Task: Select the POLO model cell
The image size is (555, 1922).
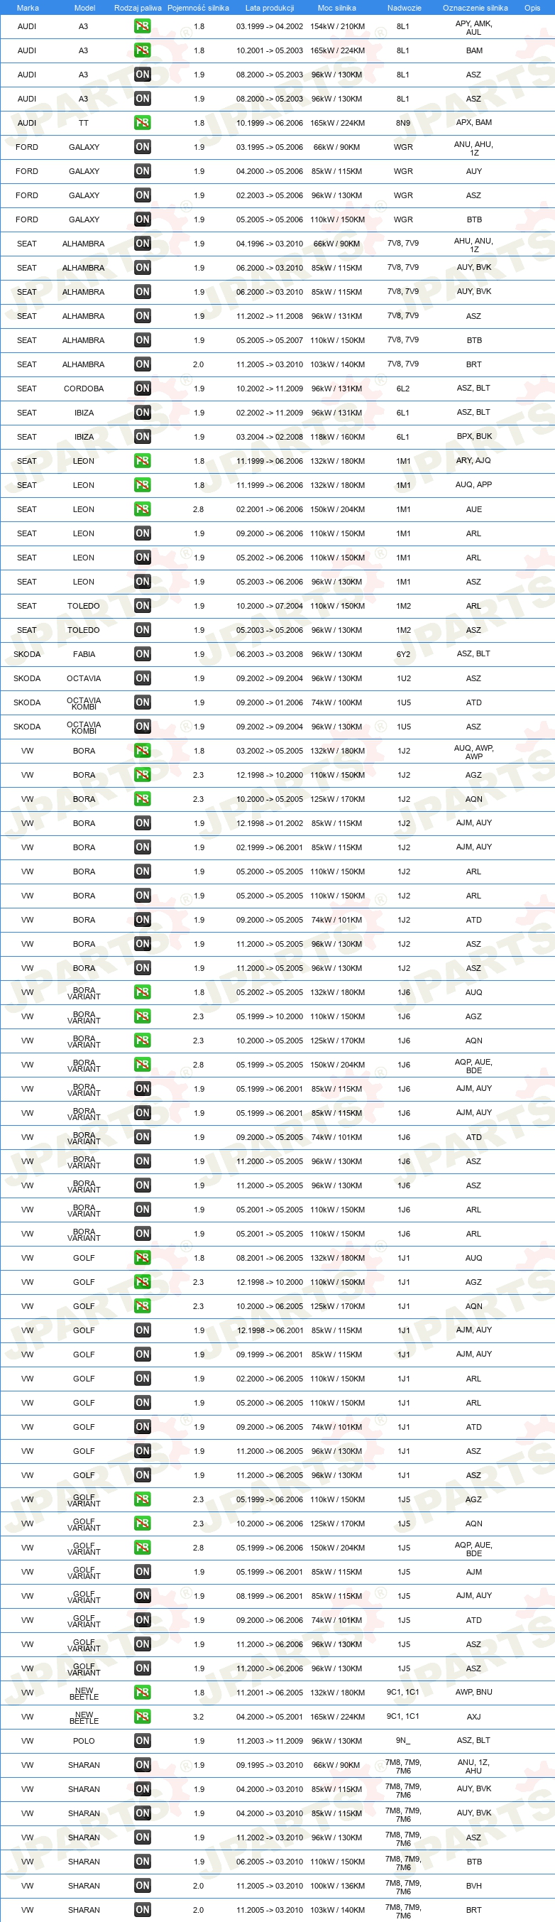Action: coord(84,1742)
